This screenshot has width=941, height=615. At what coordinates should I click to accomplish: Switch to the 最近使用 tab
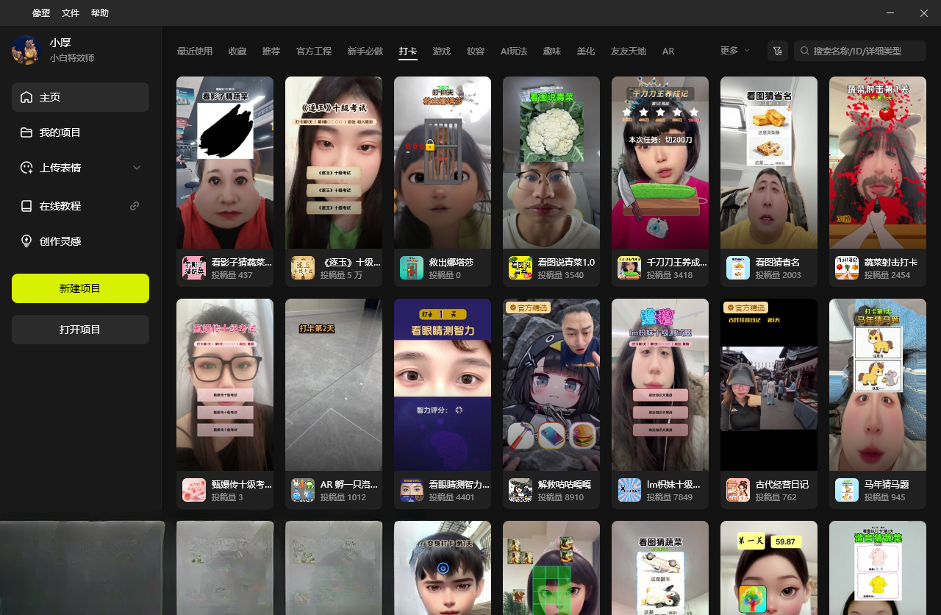(x=195, y=51)
